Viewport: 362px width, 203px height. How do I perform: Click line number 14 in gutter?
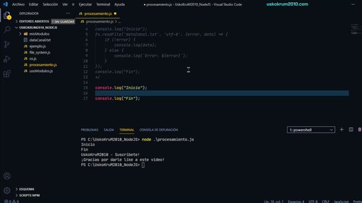click(x=85, y=82)
